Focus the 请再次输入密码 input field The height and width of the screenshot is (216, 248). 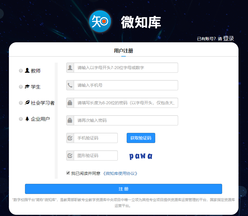(126, 120)
